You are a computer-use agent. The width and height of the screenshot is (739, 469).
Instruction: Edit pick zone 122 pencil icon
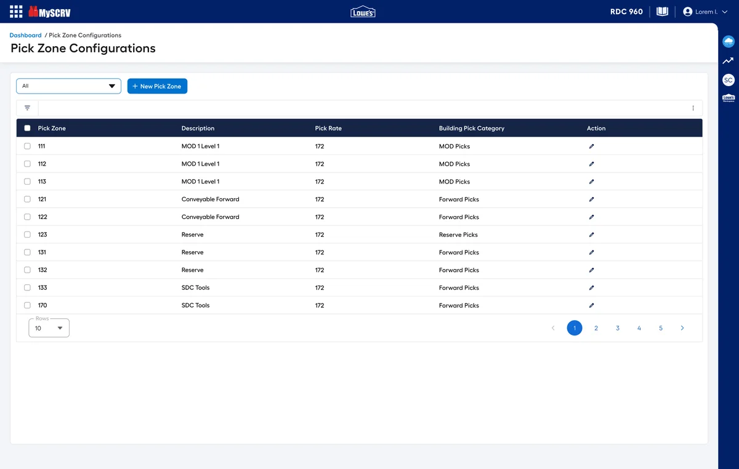591,217
